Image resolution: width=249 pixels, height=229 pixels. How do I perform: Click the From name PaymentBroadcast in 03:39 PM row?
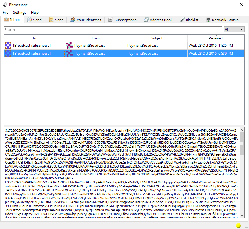(89, 54)
